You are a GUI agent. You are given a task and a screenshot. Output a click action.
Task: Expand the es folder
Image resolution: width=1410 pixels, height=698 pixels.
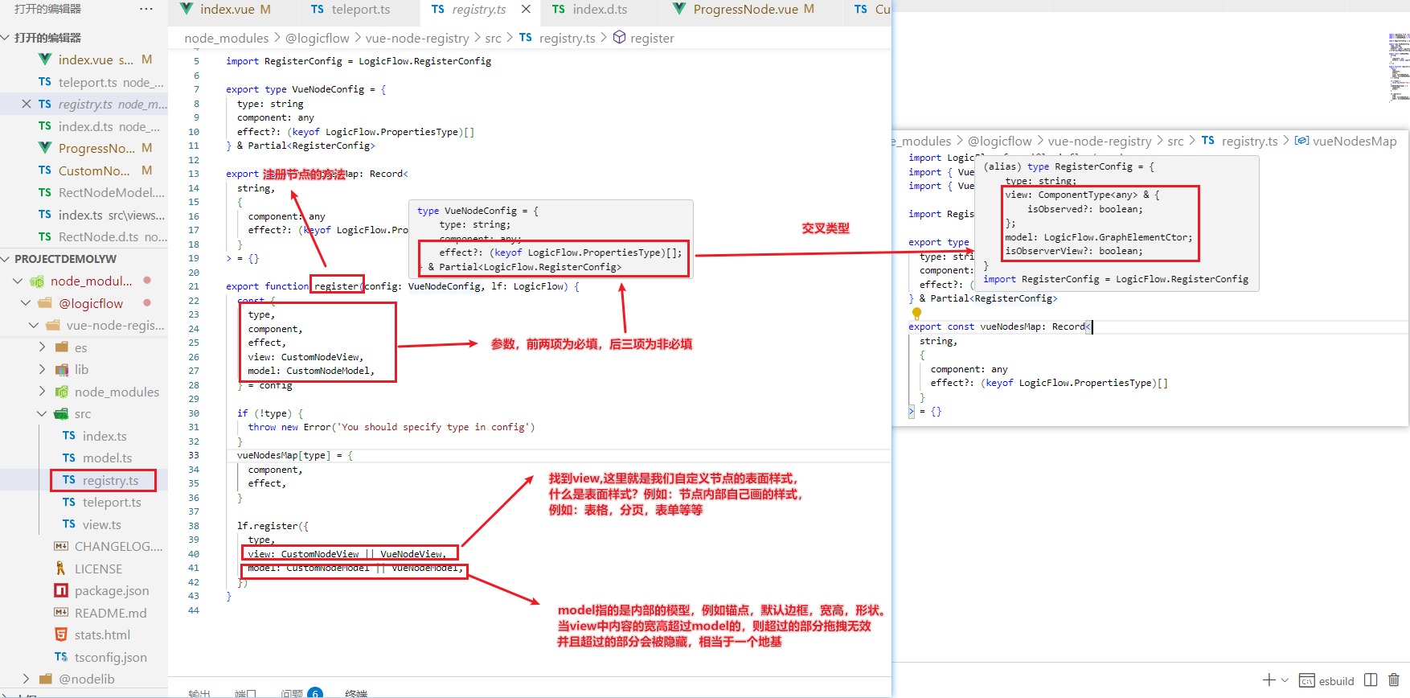click(x=43, y=347)
